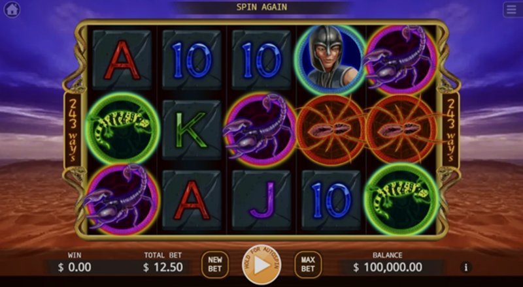Click the red A in first reel
This screenshot has width=523, height=287.
tap(122, 60)
